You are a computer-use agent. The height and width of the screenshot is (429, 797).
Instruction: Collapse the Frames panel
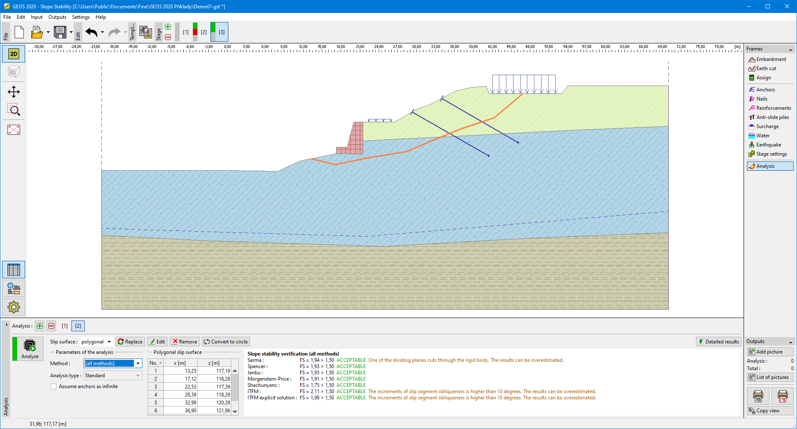pos(790,49)
